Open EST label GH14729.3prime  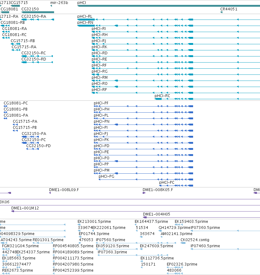(174, 228)
